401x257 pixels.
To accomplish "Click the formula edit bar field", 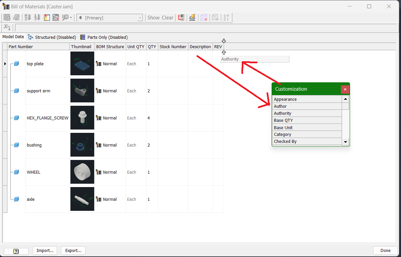I will click(206, 27).
